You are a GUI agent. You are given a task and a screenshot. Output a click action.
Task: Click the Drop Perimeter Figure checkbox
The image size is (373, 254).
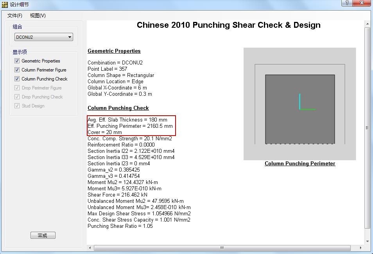point(17,88)
